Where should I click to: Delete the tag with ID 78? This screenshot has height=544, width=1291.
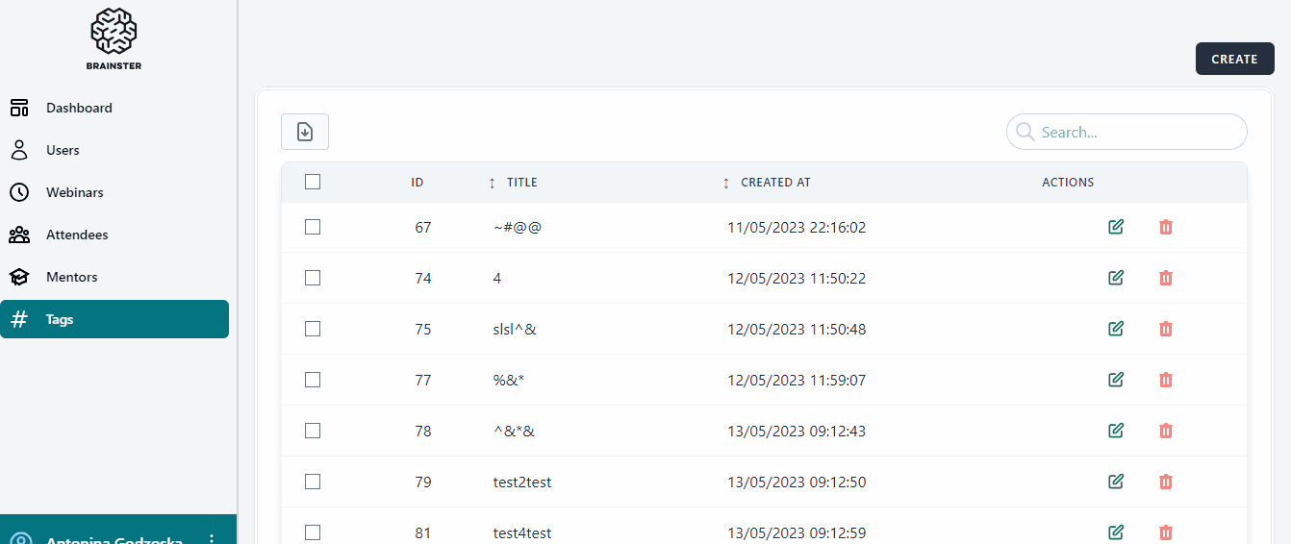pos(1166,431)
